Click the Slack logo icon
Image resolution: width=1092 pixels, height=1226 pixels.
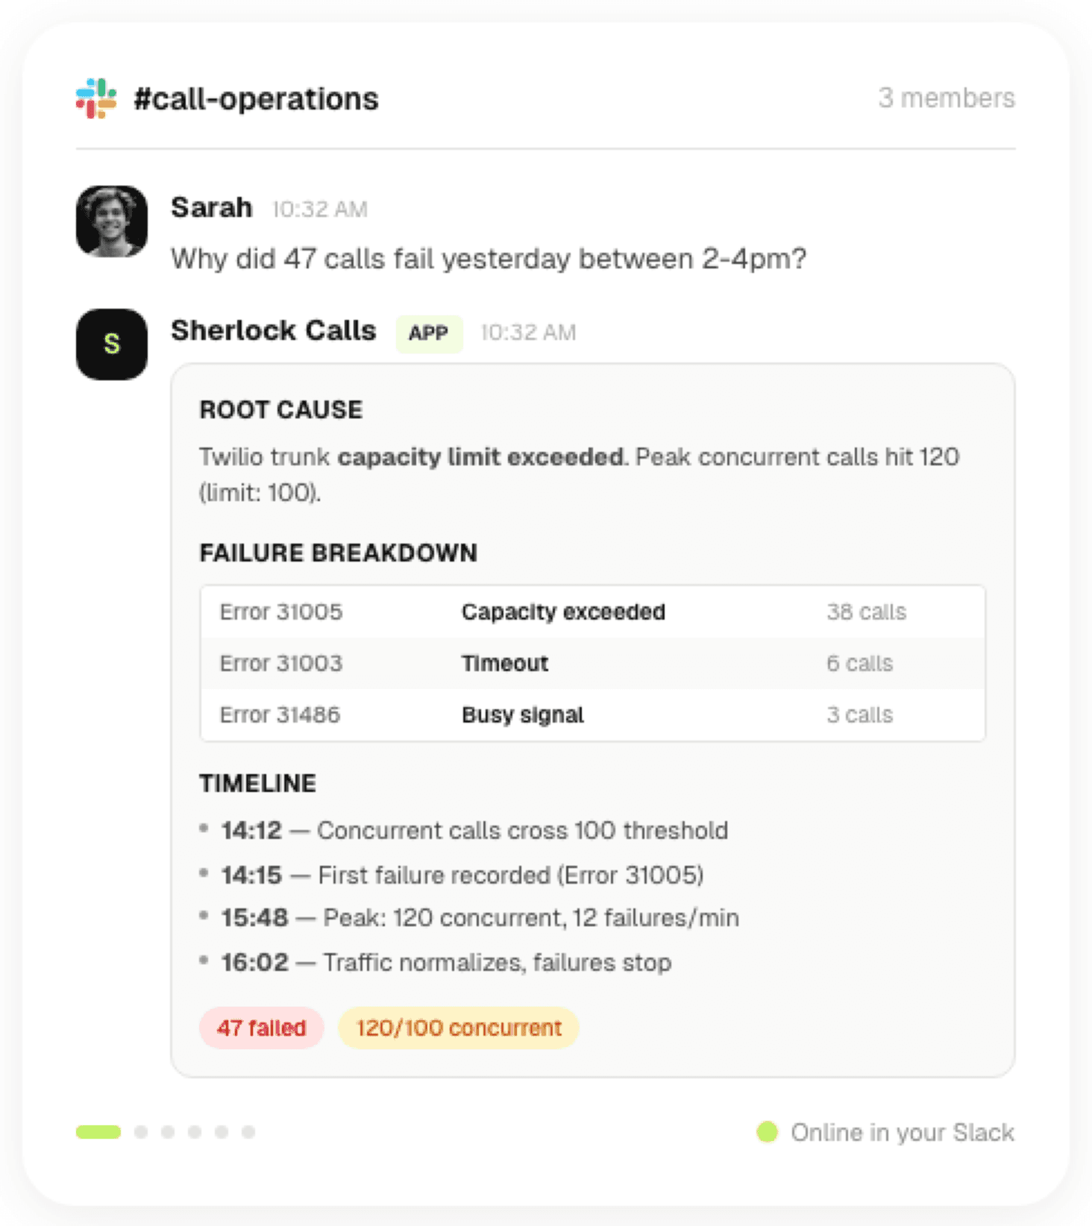(x=96, y=98)
